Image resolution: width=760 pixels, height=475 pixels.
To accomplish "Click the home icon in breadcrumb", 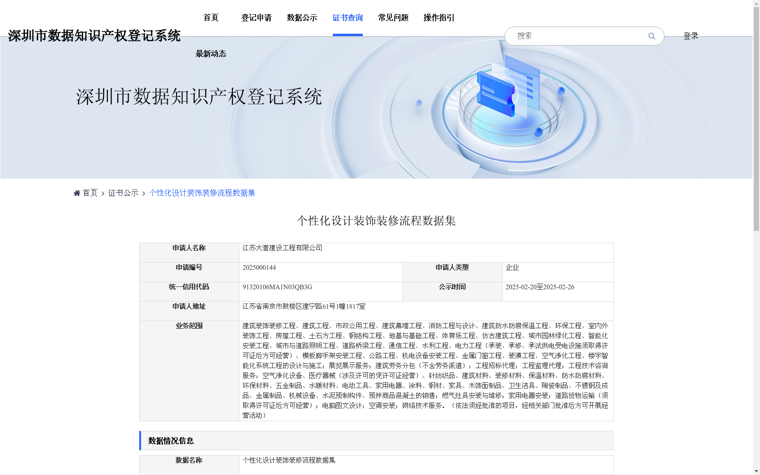I will pos(77,193).
